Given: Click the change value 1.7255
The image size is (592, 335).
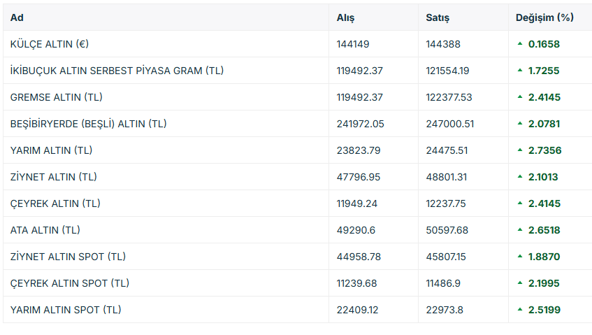Looking at the screenshot, I should click(x=544, y=71).
